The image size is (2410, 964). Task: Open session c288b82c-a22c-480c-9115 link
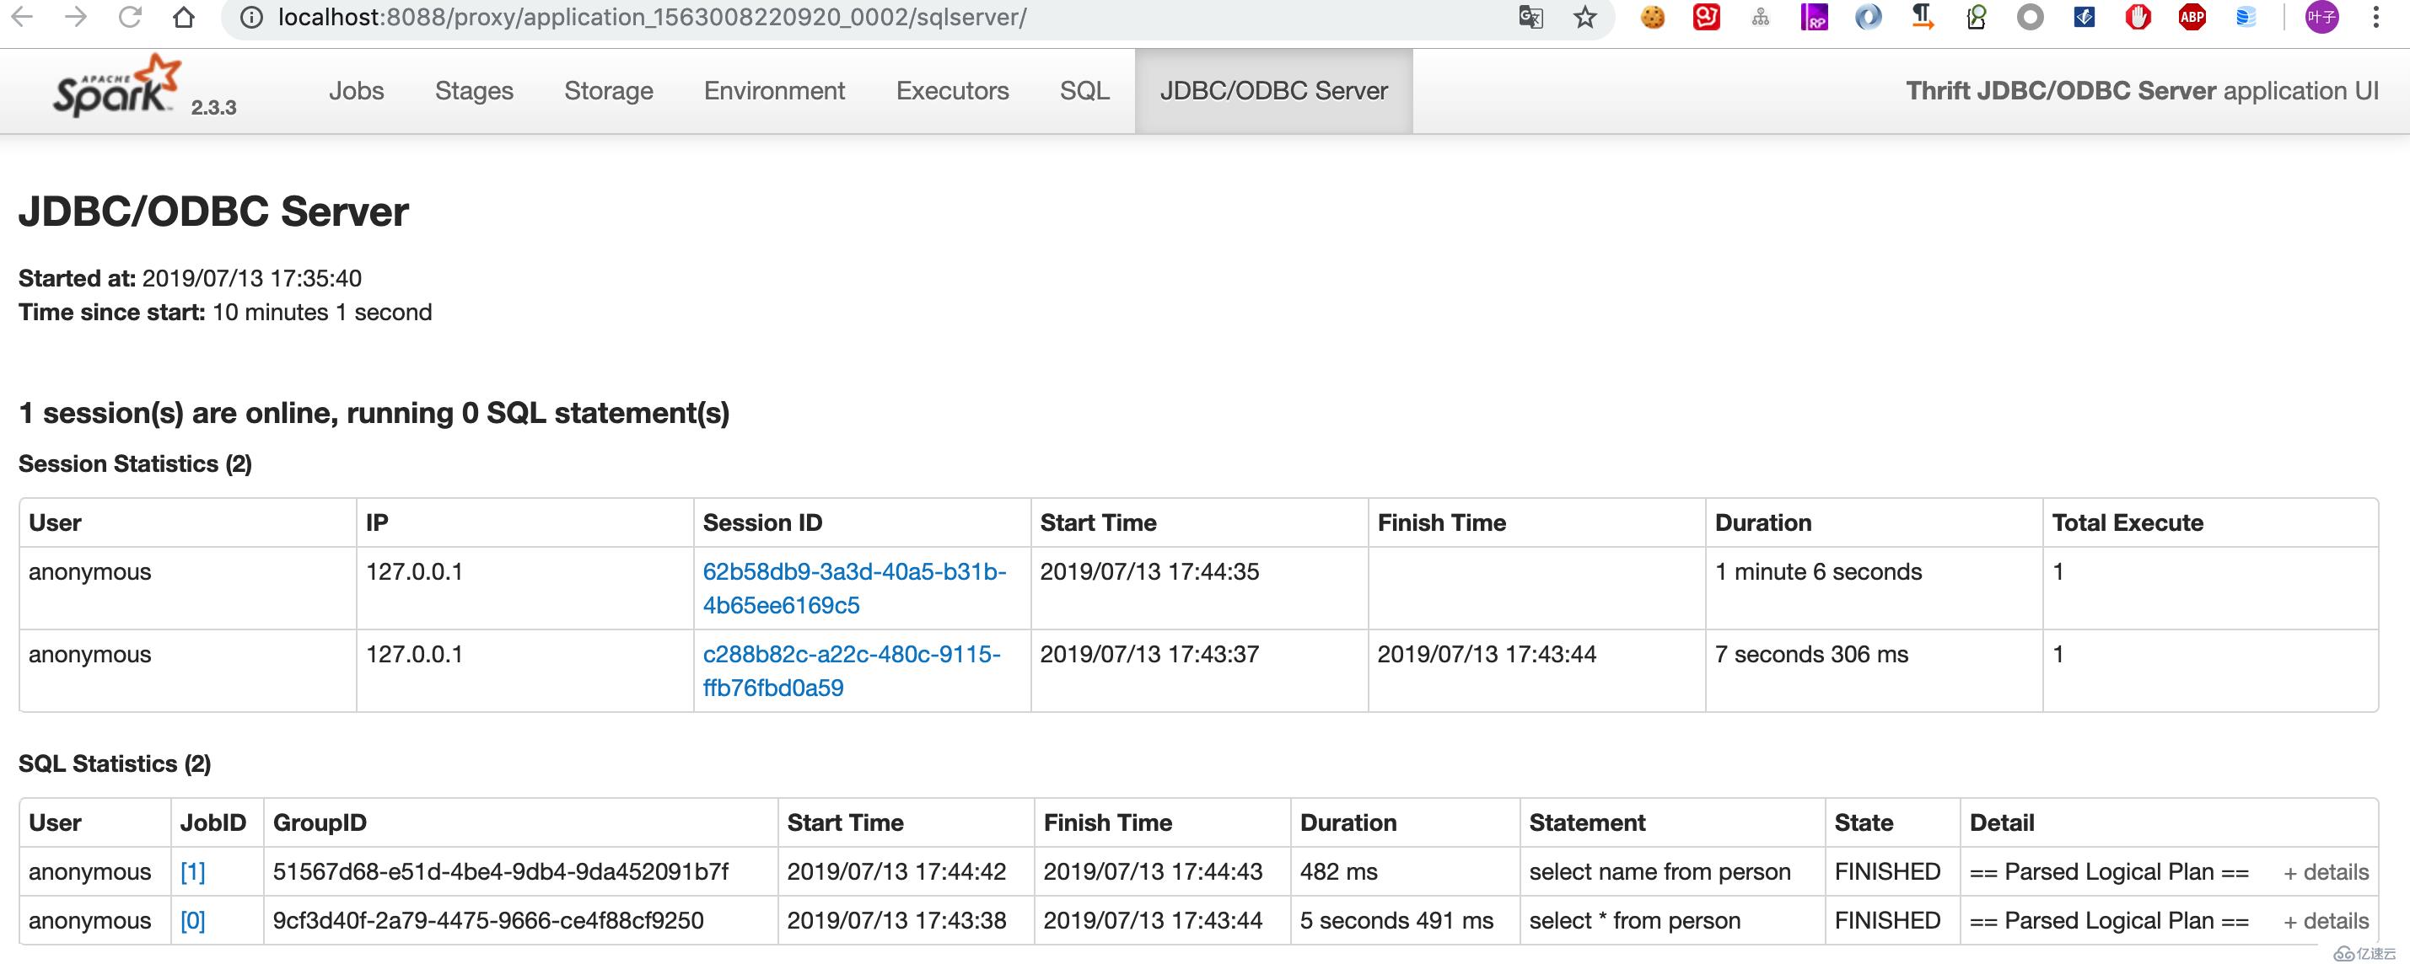[852, 671]
